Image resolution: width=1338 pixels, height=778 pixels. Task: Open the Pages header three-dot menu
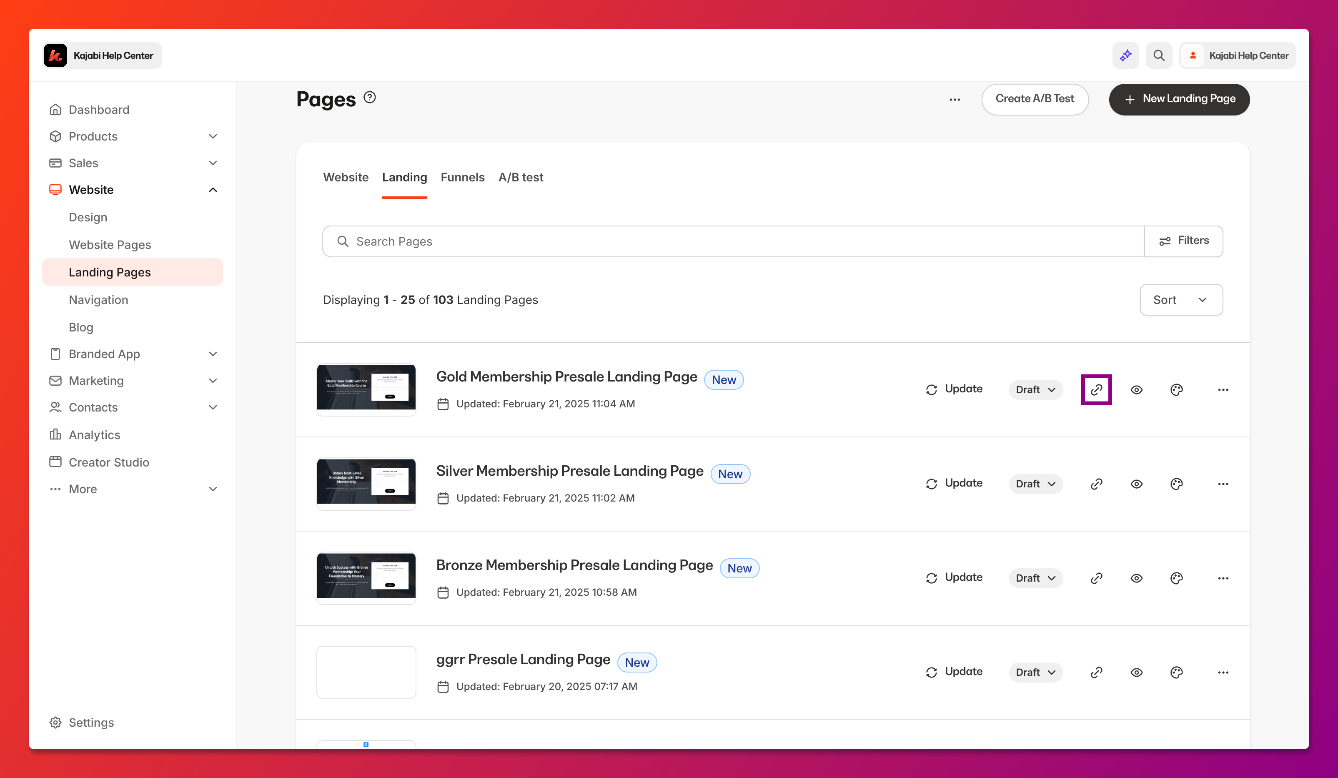pos(955,99)
